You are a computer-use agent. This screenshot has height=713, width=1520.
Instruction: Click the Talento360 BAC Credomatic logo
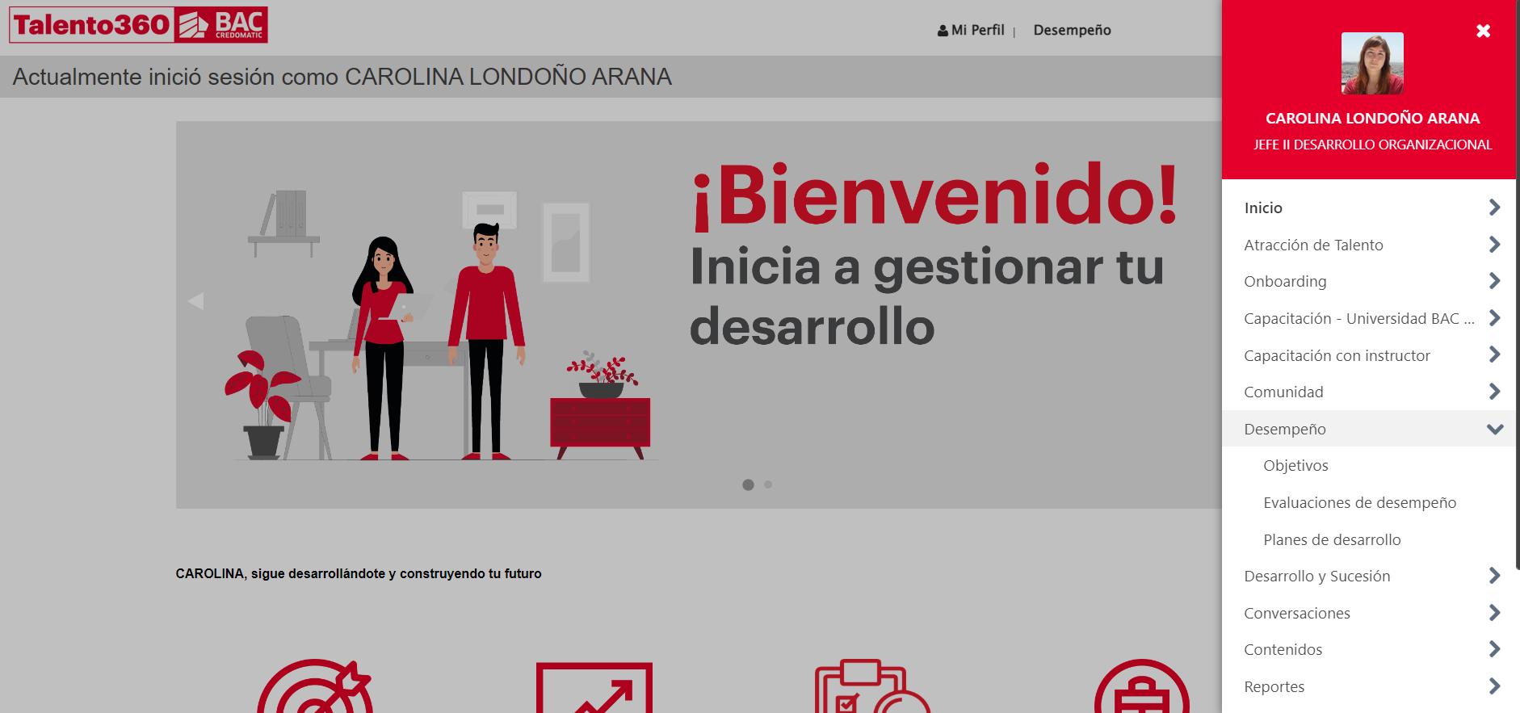click(138, 25)
